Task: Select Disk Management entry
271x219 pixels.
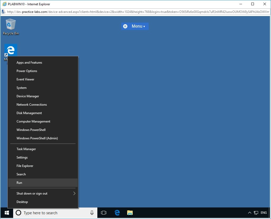Action: coord(29,113)
